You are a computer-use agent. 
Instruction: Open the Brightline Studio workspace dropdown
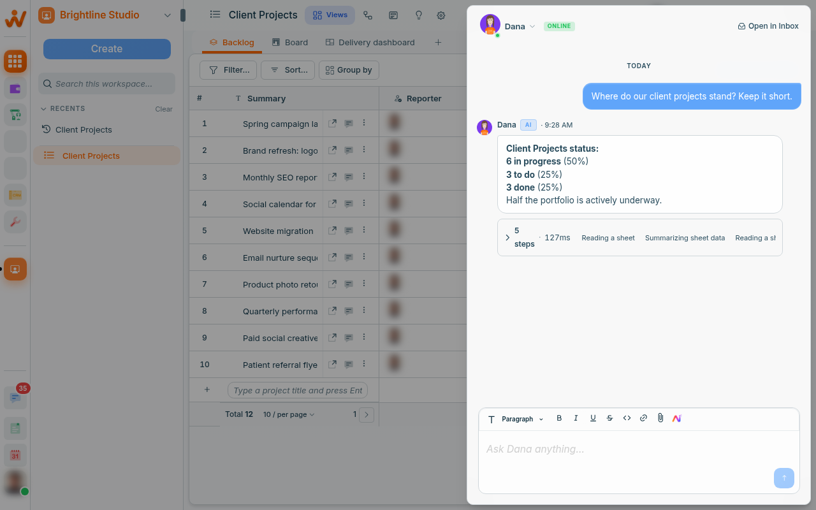pos(167,15)
